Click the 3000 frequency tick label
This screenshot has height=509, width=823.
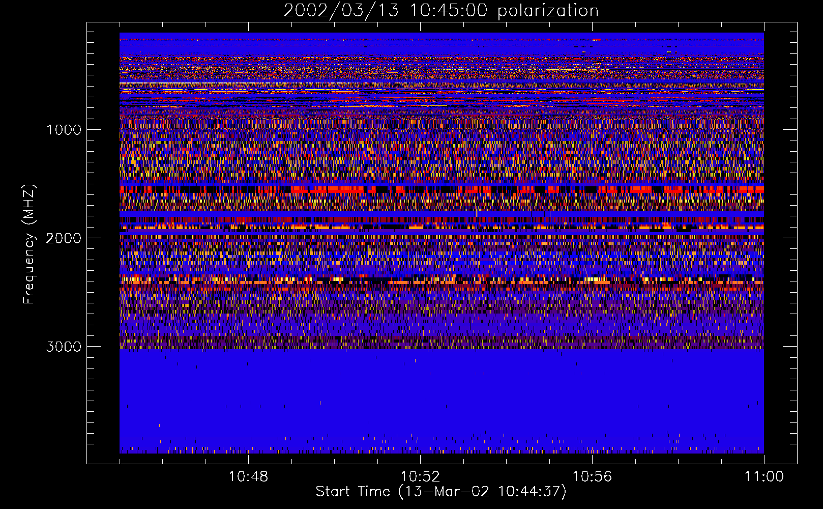(64, 347)
